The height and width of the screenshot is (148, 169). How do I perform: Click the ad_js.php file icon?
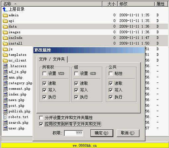click(5, 72)
